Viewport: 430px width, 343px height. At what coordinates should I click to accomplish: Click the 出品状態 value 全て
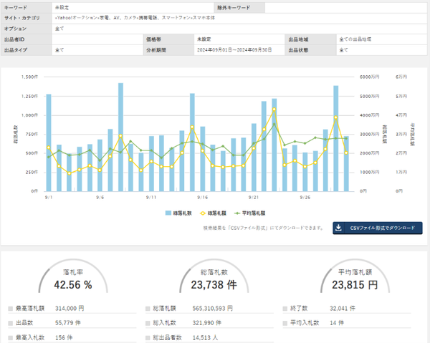click(x=343, y=50)
